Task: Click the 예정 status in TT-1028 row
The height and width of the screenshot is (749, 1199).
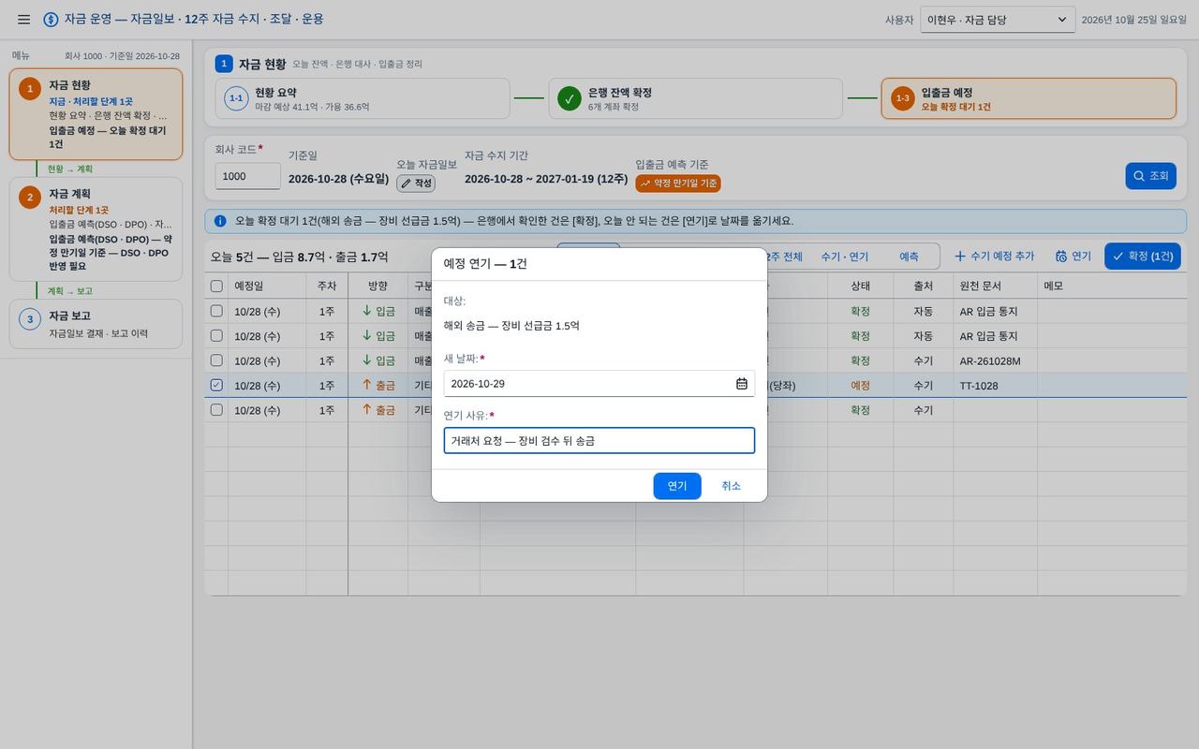Action: coord(861,386)
